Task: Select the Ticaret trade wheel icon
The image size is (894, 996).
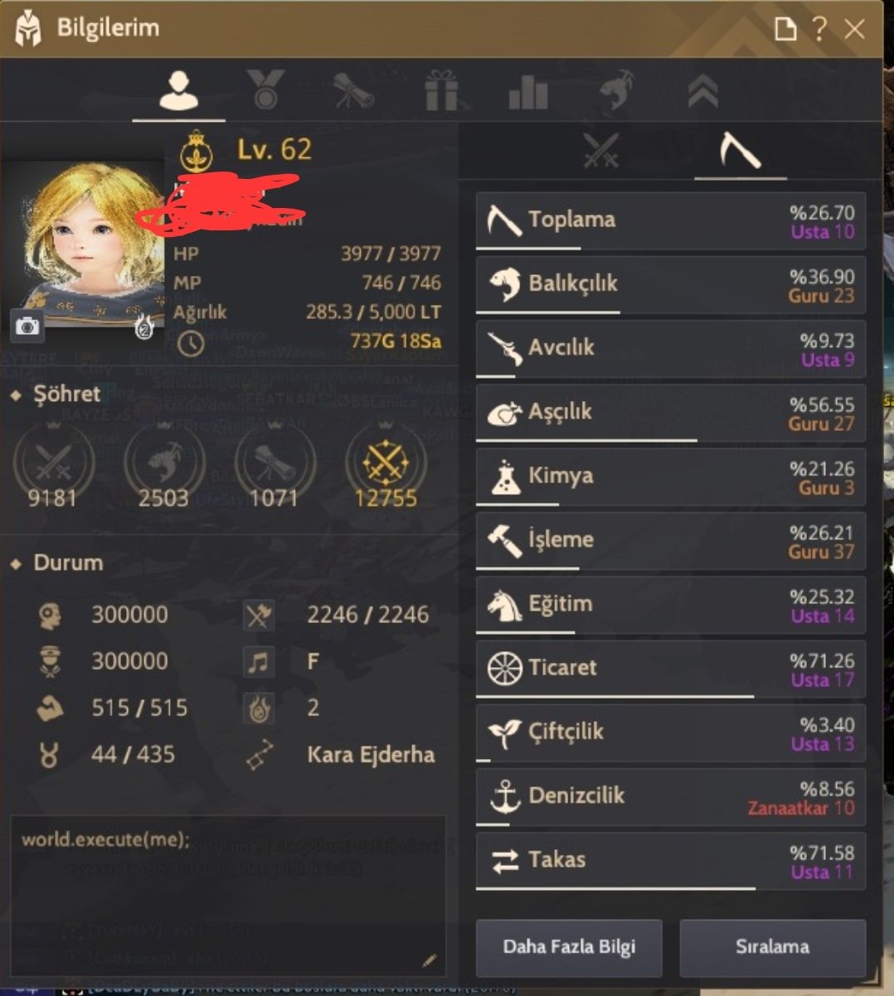Action: coord(504,668)
